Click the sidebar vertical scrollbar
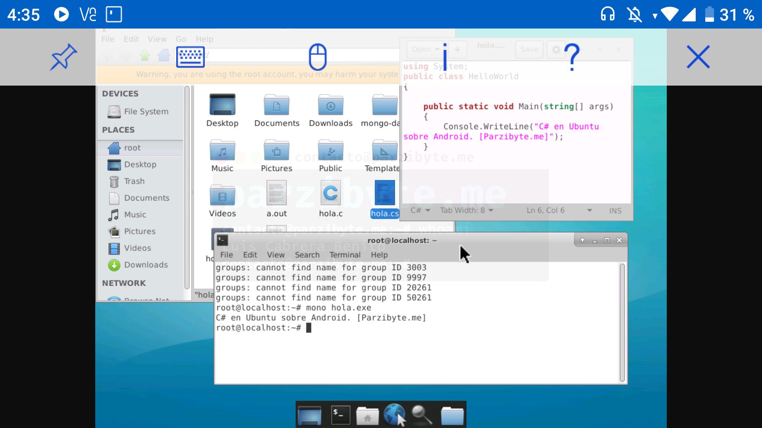Viewport: 762px width, 428px height. [187, 188]
